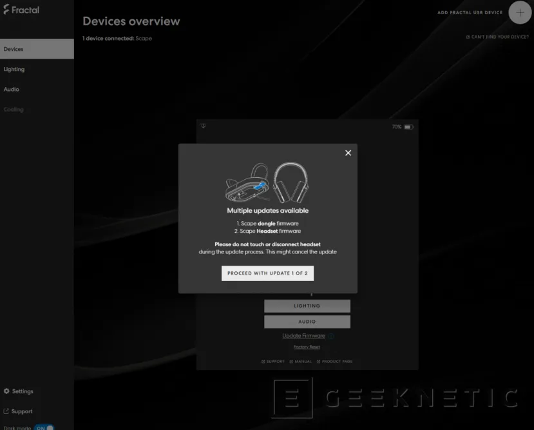Viewport: 534px width, 430px height.
Task: Click PROCEED WITH UPDATE 1 OF 2
Action: coord(267,273)
